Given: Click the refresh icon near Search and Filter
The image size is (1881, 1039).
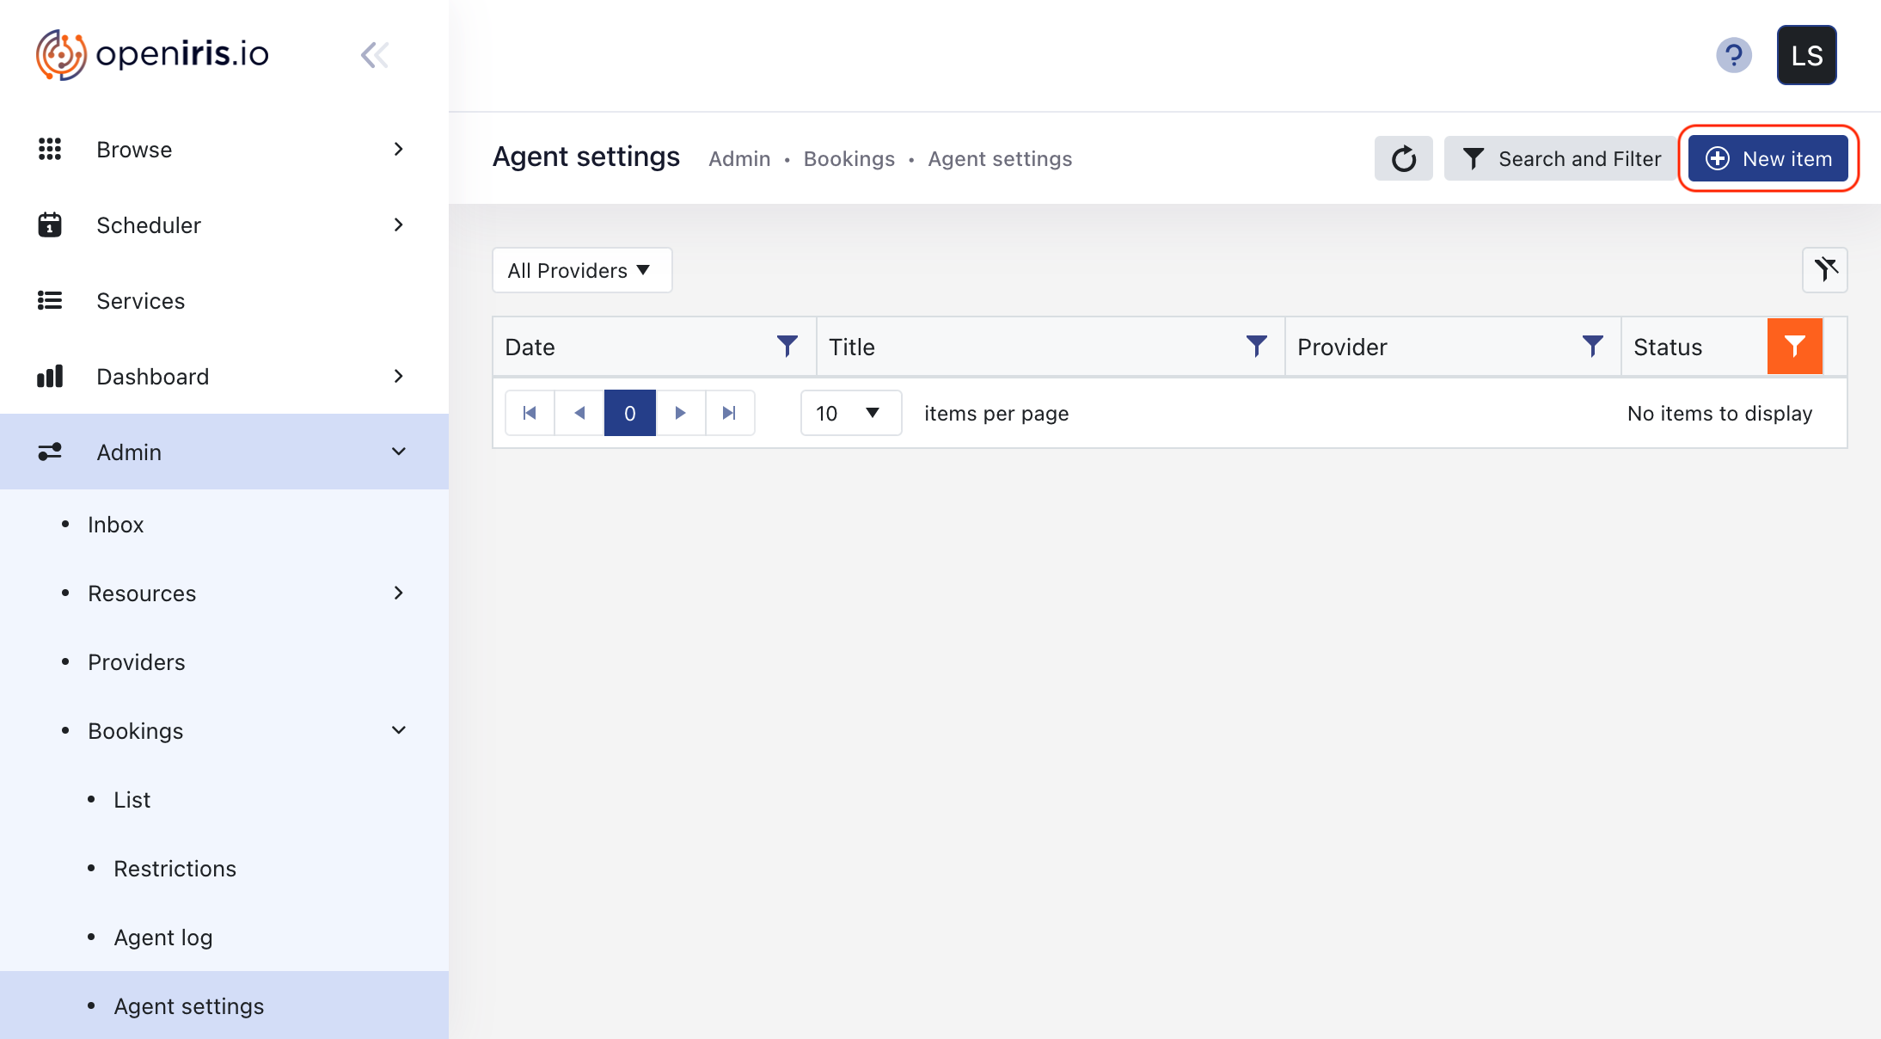Looking at the screenshot, I should pos(1403,158).
